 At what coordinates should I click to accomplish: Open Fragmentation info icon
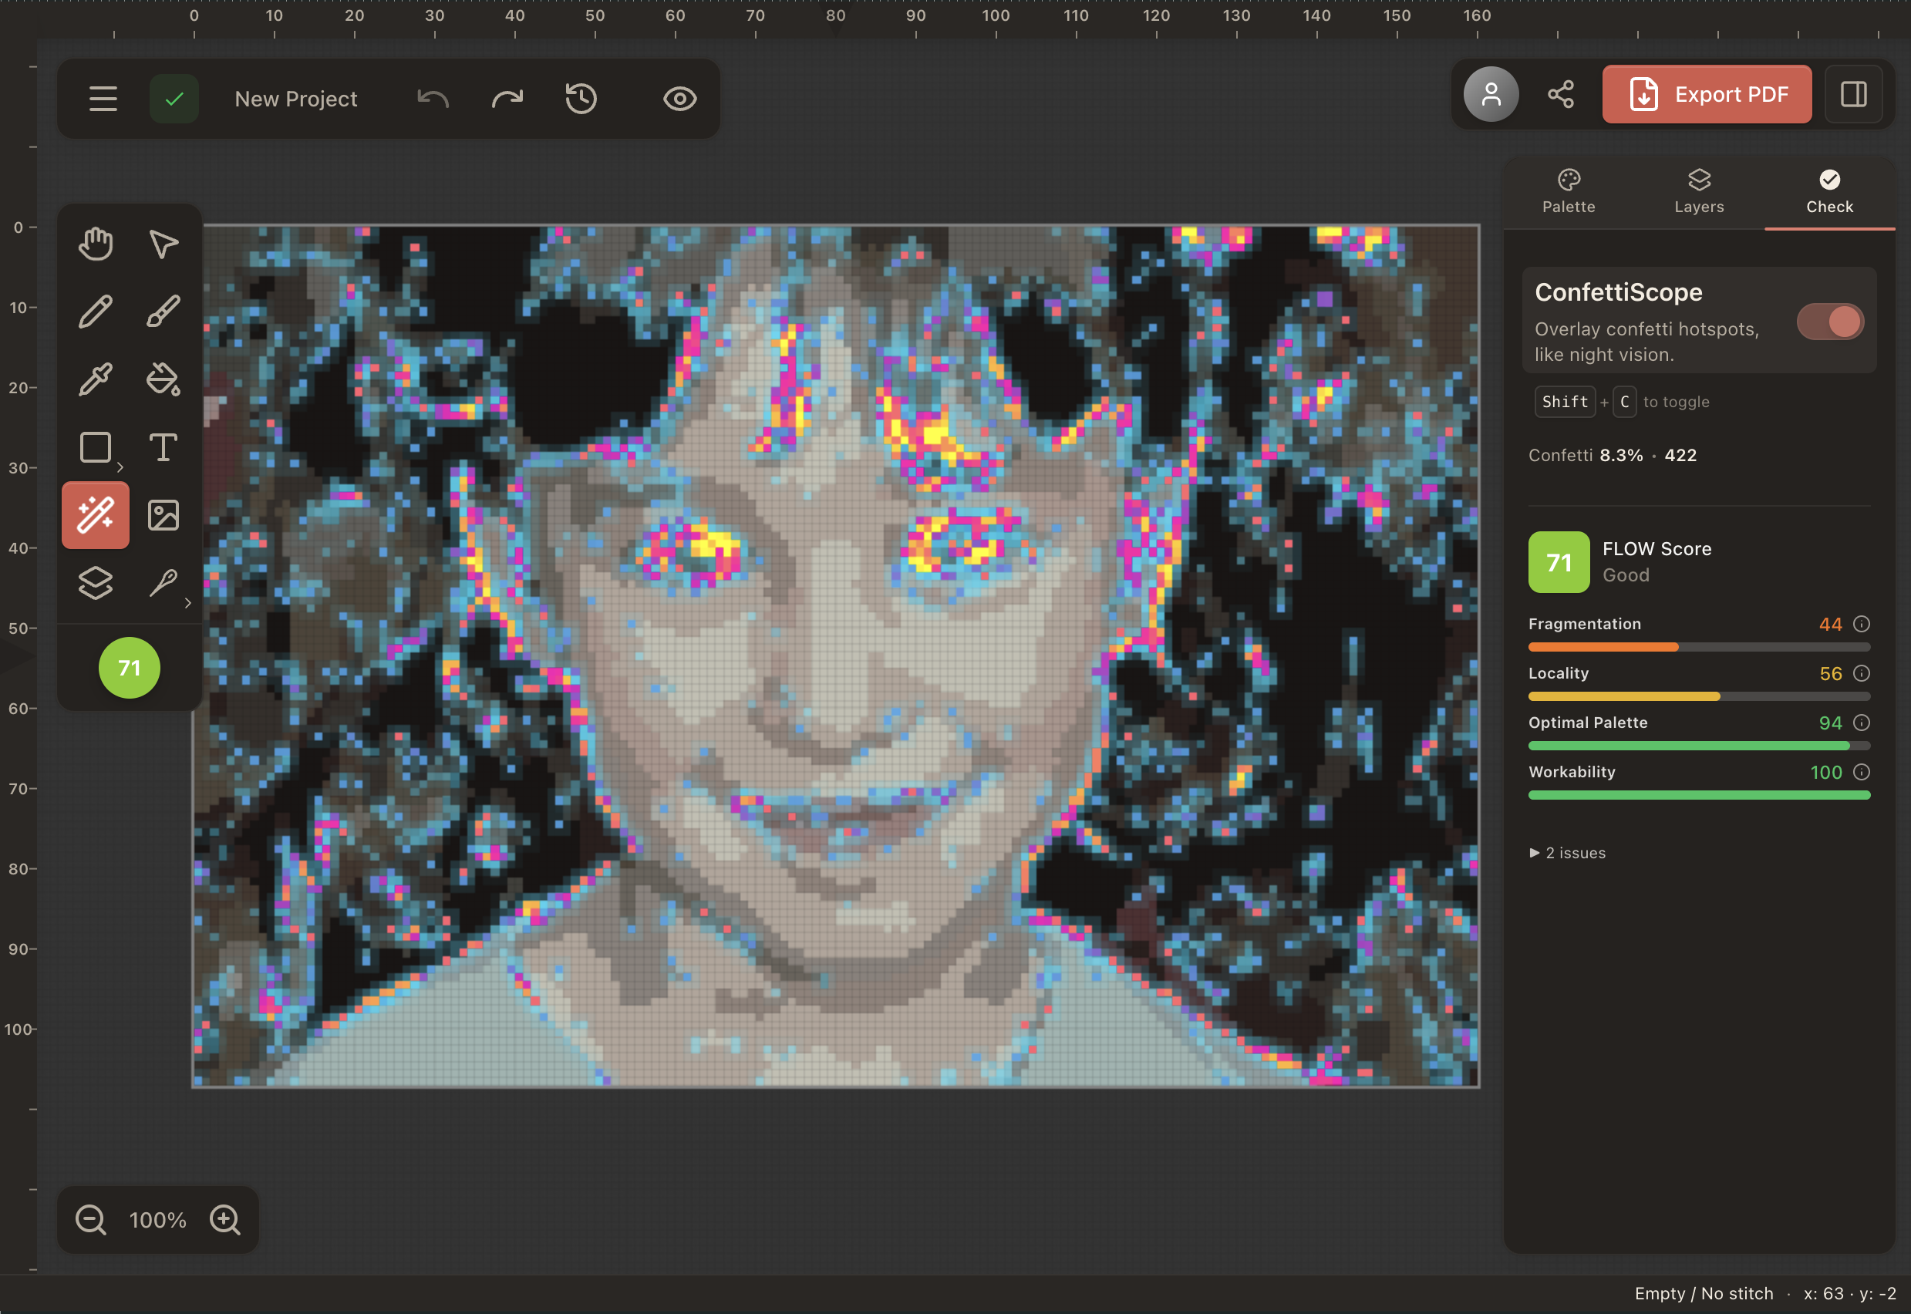(1862, 624)
